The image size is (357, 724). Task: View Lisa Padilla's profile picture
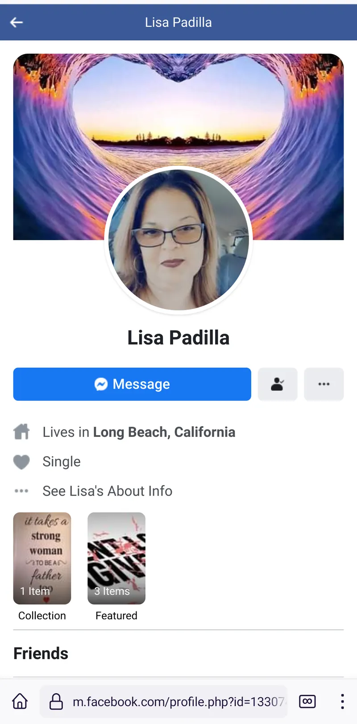click(x=178, y=240)
